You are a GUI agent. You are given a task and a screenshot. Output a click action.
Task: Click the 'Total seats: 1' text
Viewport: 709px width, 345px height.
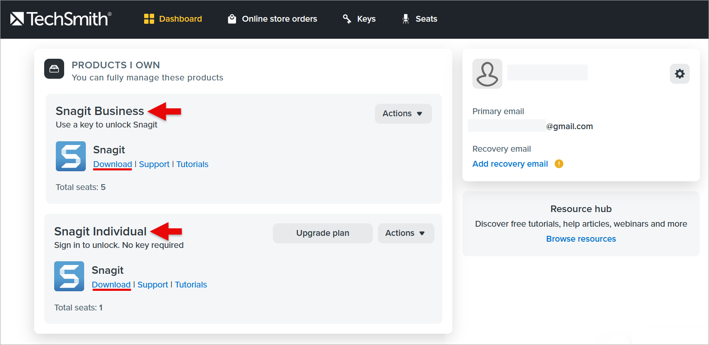(x=78, y=307)
